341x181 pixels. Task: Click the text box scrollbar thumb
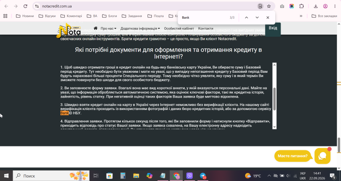click(x=274, y=99)
